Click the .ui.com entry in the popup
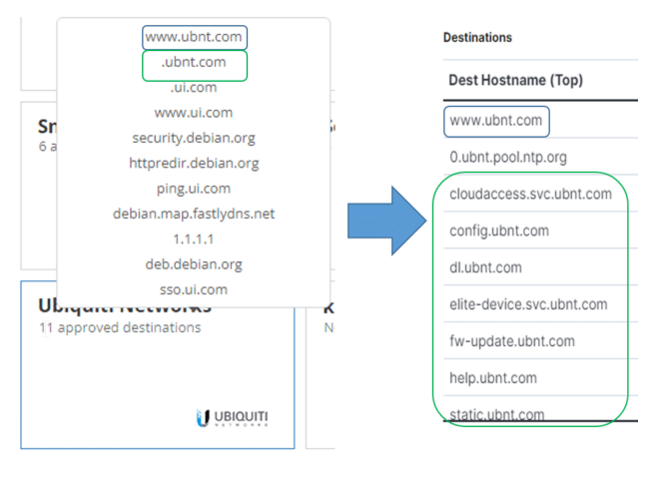 [194, 88]
